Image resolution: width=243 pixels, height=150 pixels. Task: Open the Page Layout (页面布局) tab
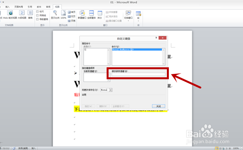click(19, 7)
